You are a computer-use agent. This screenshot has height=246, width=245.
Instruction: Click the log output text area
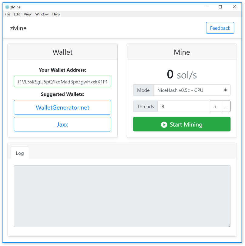(122, 196)
